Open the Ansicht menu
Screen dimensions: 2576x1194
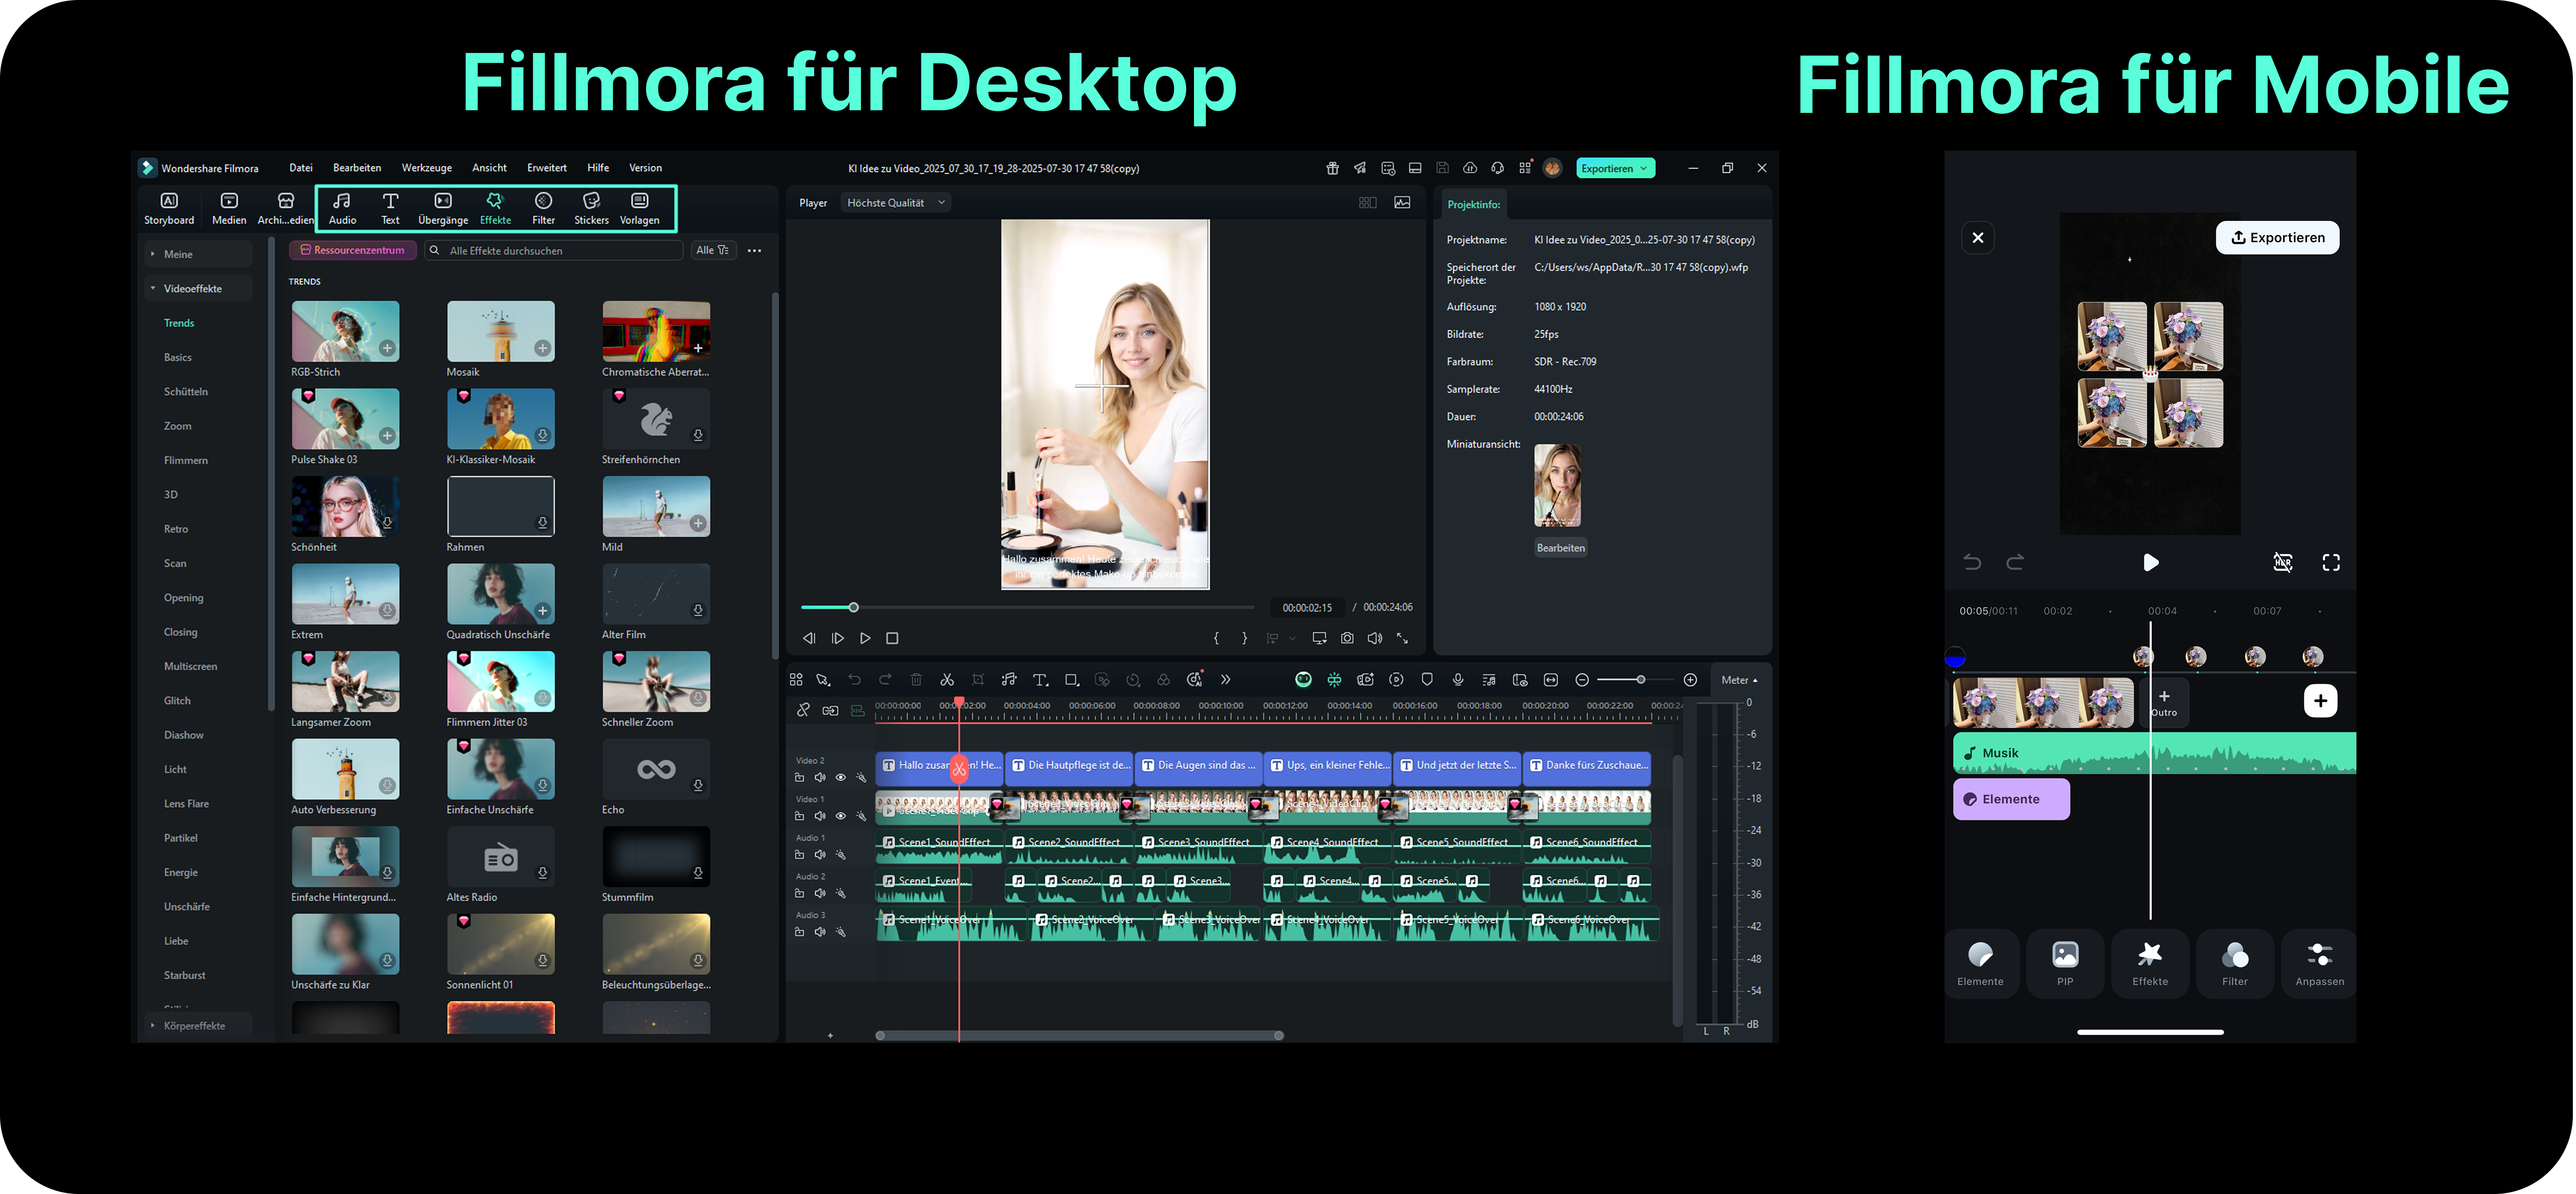click(x=489, y=168)
